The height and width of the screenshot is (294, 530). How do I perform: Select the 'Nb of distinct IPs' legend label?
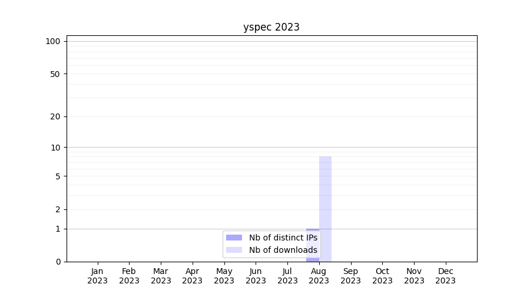pyautogui.click(x=283, y=238)
